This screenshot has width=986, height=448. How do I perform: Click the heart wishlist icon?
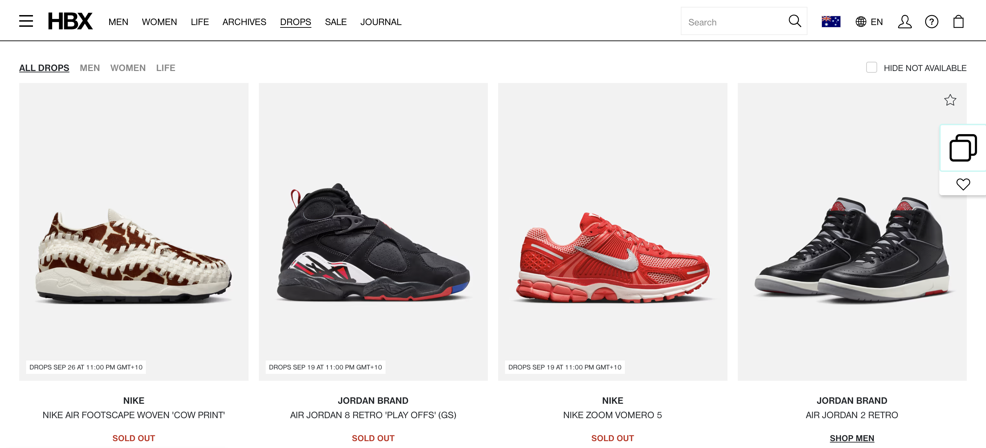click(963, 185)
